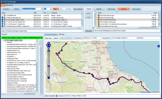Click the map pan navigation arrows control
The width and height of the screenshot is (162, 99).
click(49, 45)
